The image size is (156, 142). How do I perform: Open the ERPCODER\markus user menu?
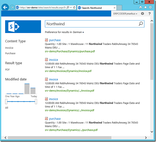pyautogui.click(x=125, y=14)
